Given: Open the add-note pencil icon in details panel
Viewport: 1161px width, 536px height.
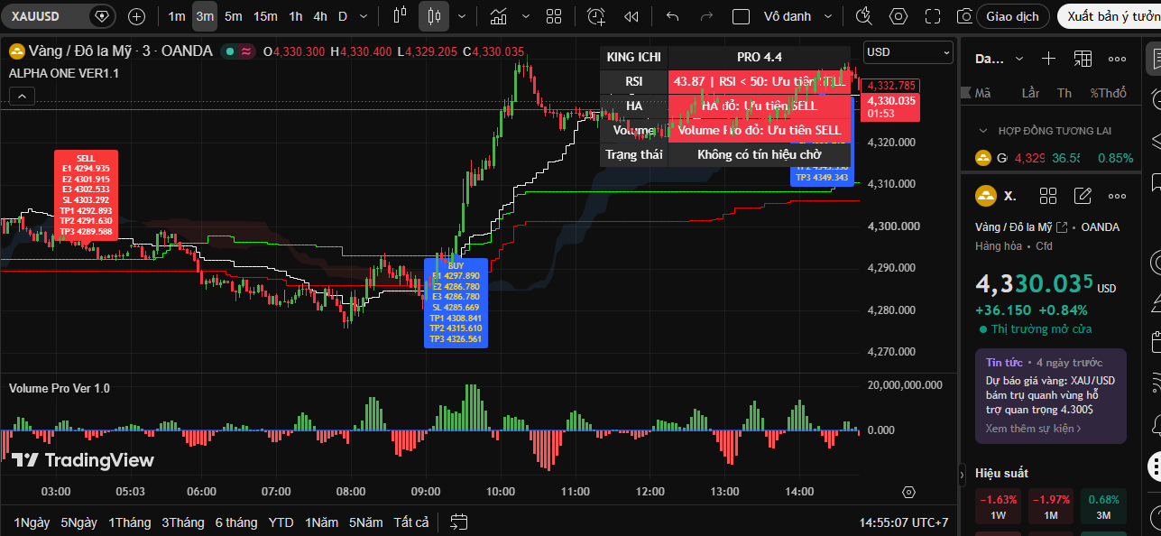Looking at the screenshot, I should tap(1083, 196).
